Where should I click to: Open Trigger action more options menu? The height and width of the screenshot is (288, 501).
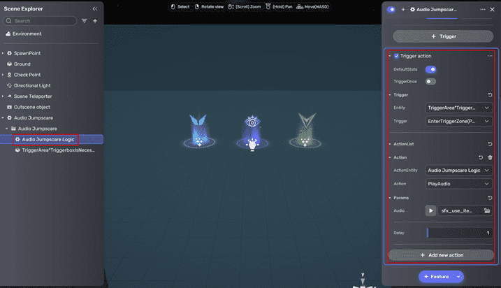490,56
